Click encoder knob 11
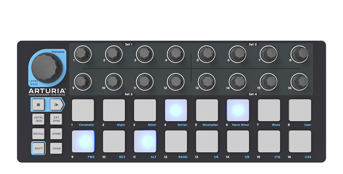343x174 pixels. tap(145, 82)
